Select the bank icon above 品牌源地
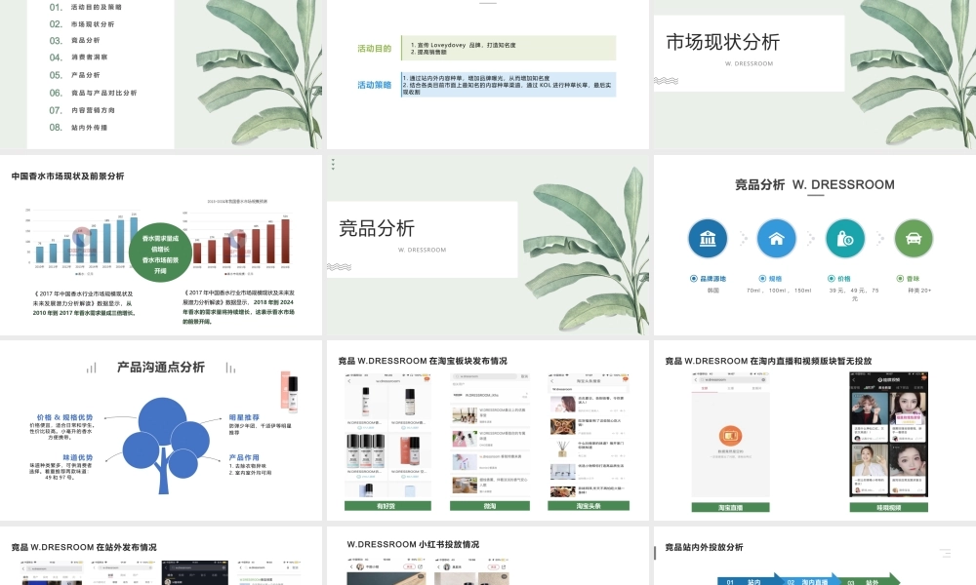The image size is (976, 585). pyautogui.click(x=708, y=238)
